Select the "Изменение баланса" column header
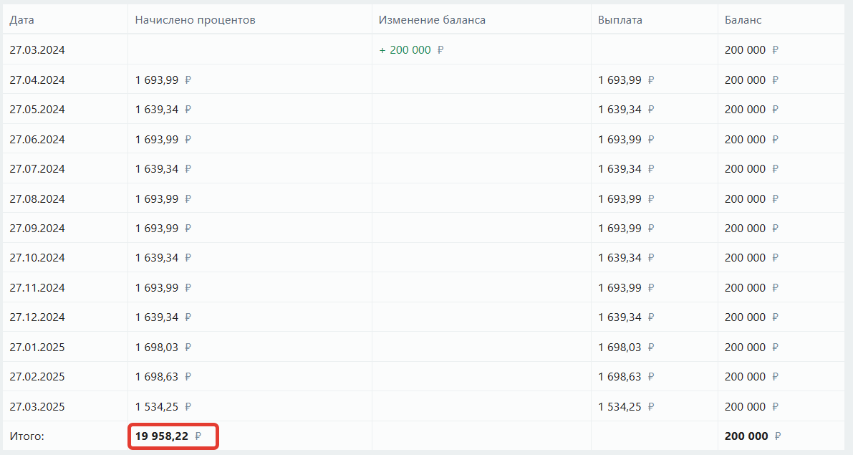The width and height of the screenshot is (853, 455). pyautogui.click(x=432, y=20)
